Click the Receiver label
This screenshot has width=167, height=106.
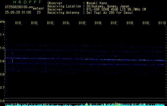[x=55, y=10]
